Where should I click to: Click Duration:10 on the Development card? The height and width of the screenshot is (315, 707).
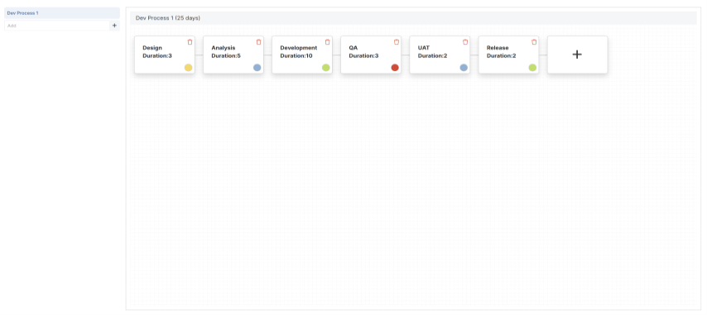pos(296,55)
